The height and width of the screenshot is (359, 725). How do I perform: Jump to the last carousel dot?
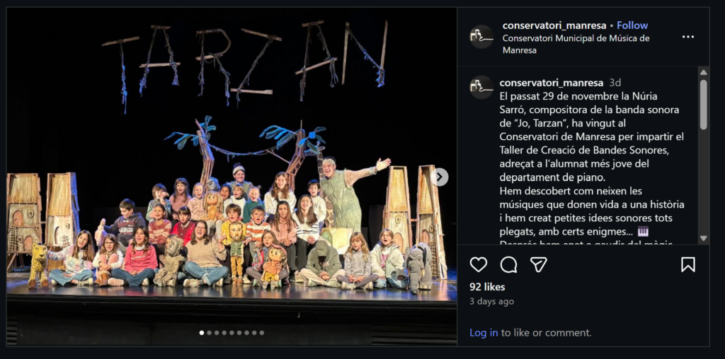tap(262, 332)
